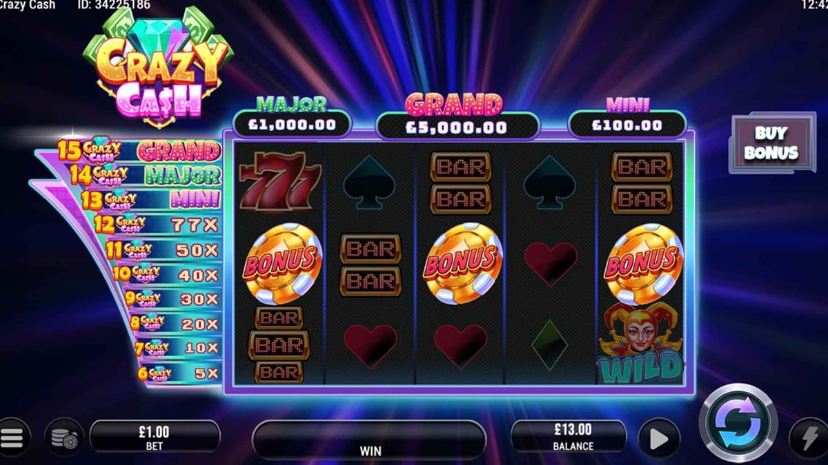Select the Joker WILD symbol
828x465 pixels.
639,344
